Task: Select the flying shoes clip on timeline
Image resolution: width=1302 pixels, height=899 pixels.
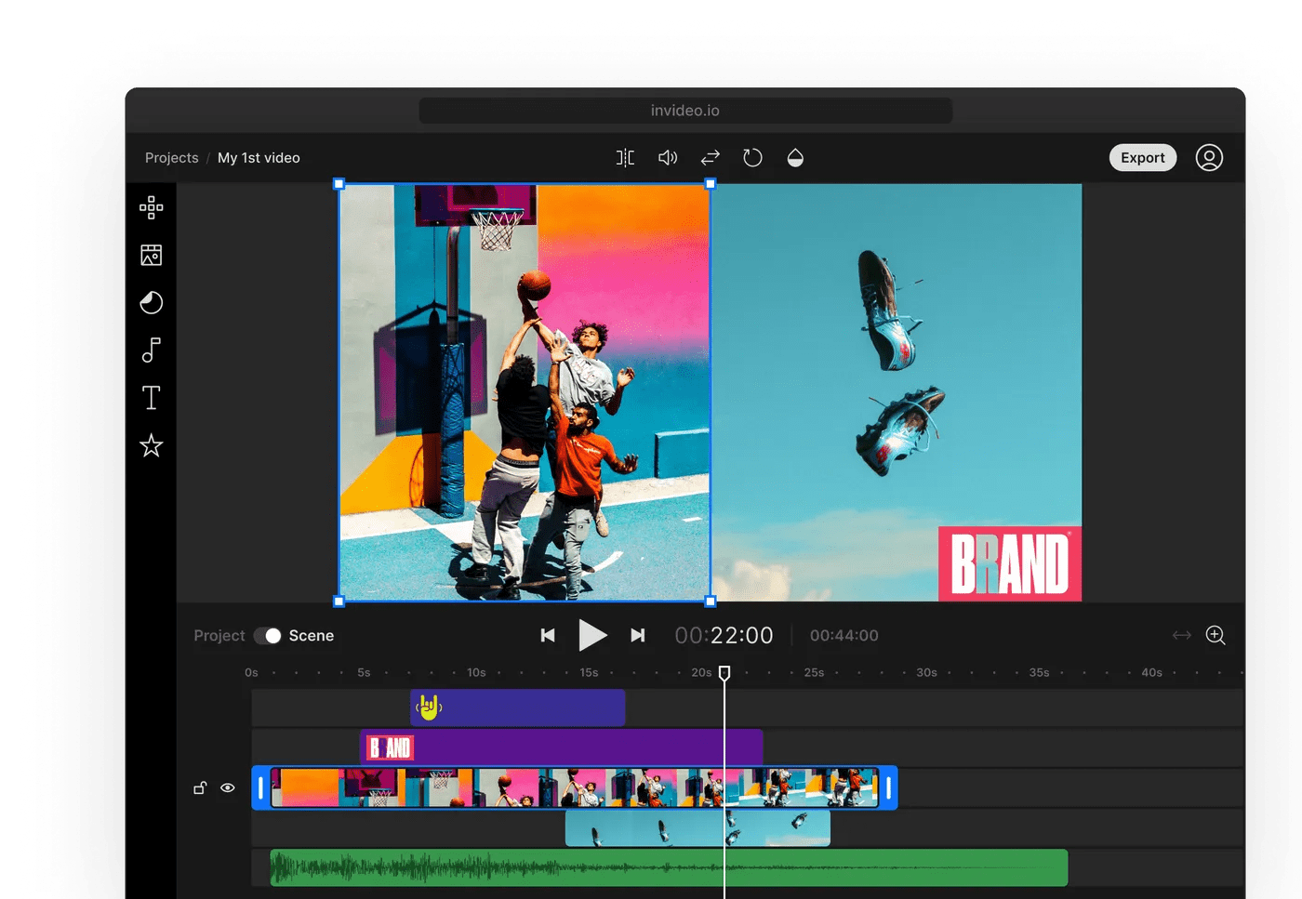Action: pos(697,828)
